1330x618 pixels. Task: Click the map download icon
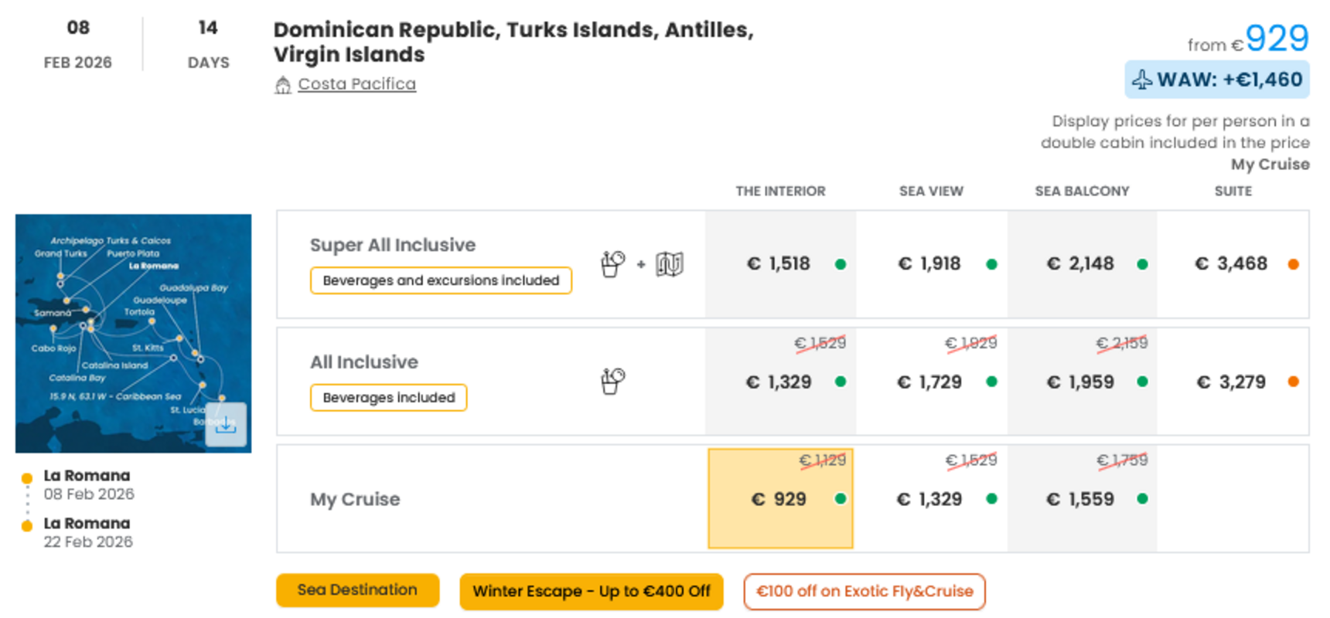tap(226, 424)
